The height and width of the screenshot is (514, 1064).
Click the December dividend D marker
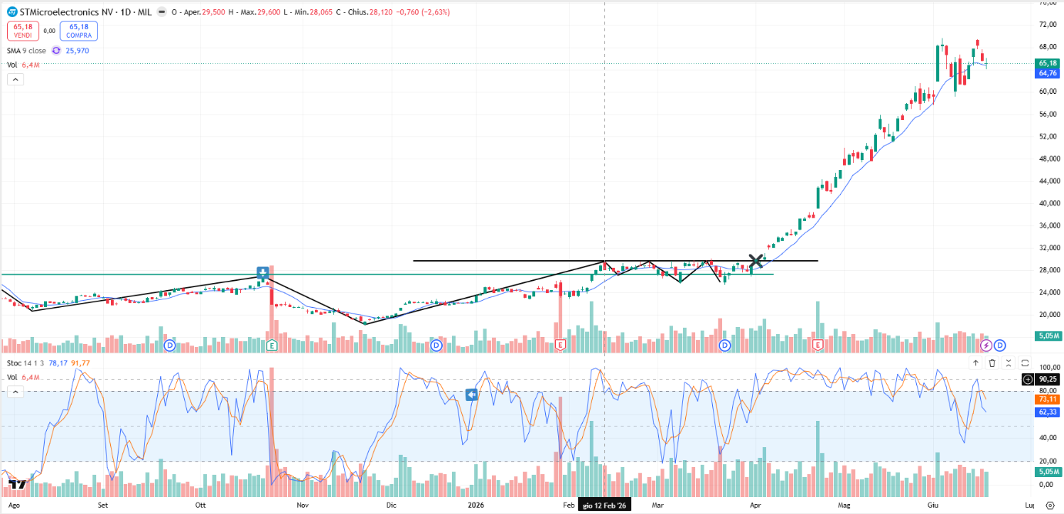point(436,345)
